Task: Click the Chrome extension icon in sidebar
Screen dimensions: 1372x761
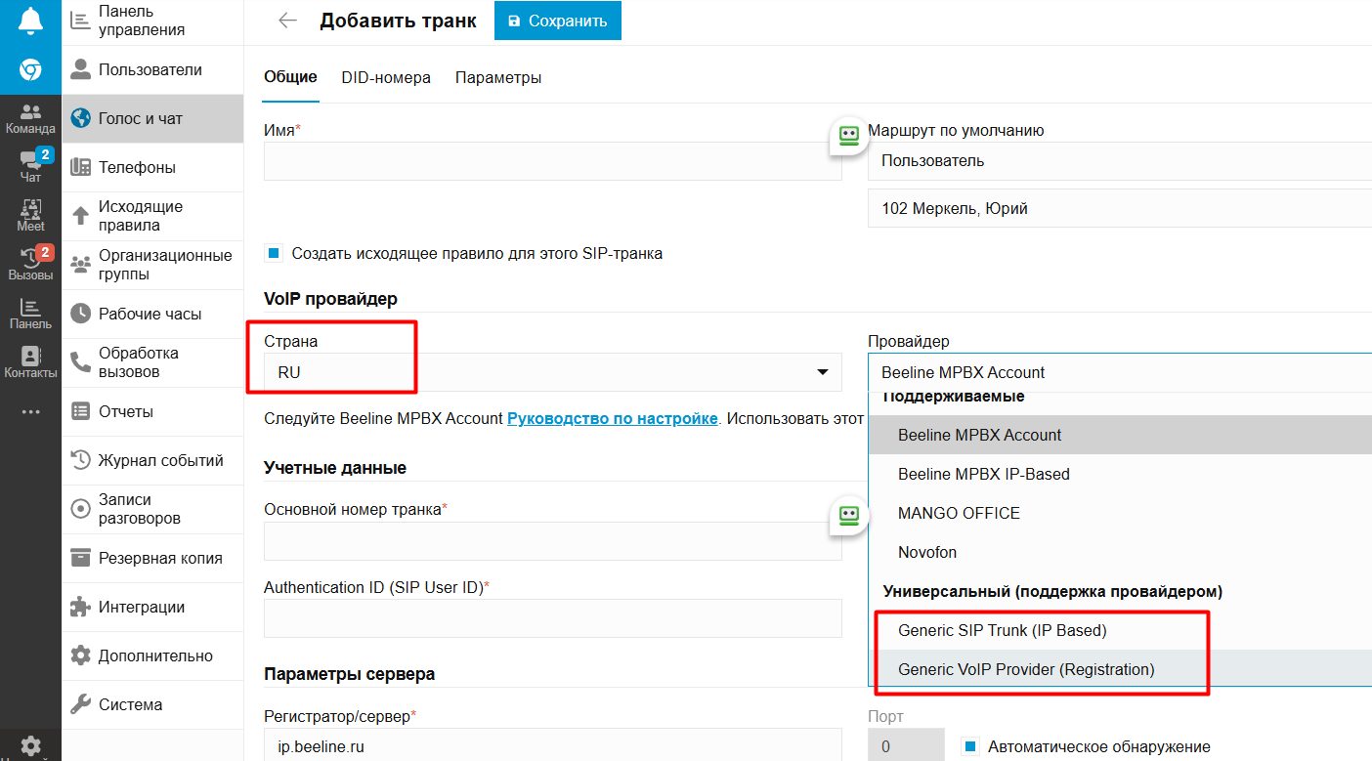Action: 30,69
